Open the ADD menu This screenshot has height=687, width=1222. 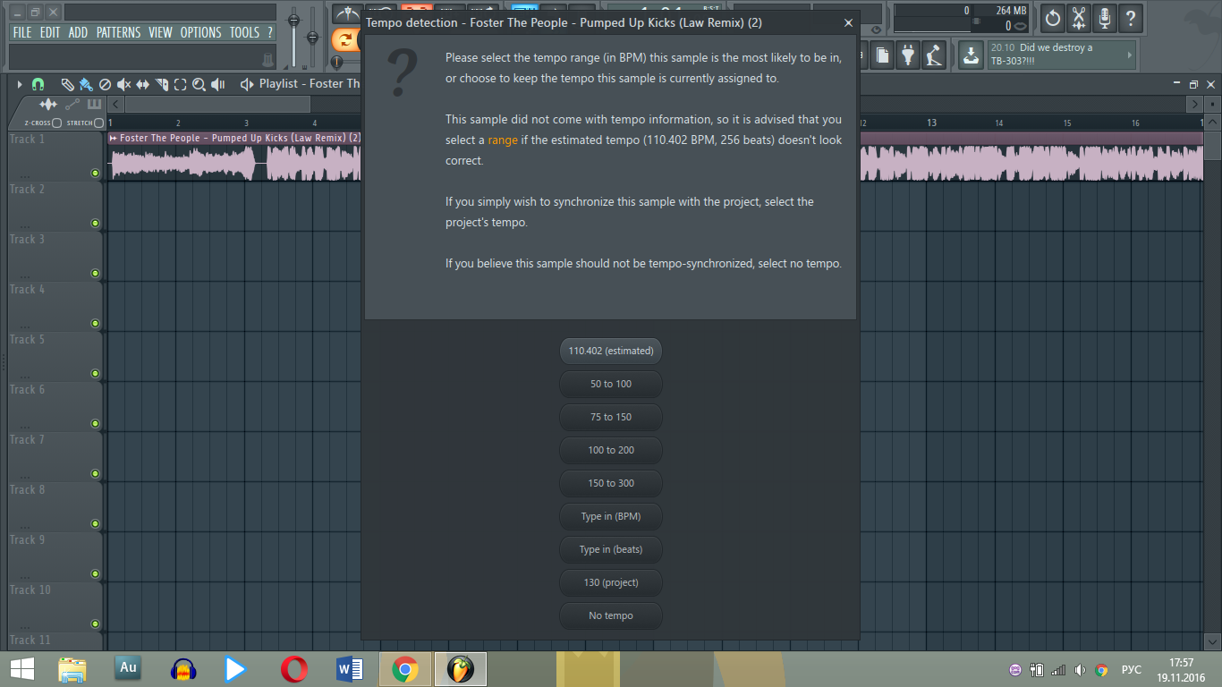point(78,32)
